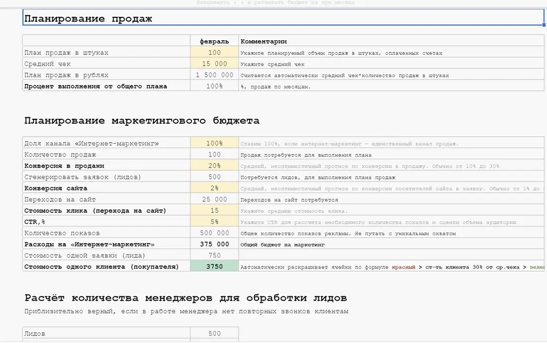Image resolution: width=547 pixels, height=343 pixels.
Task: Select the green customer cost cell 3750
Action: (214, 266)
